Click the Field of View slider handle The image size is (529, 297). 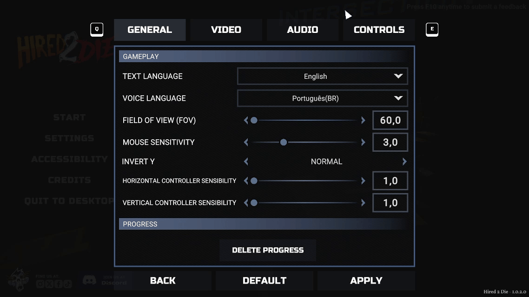click(254, 120)
